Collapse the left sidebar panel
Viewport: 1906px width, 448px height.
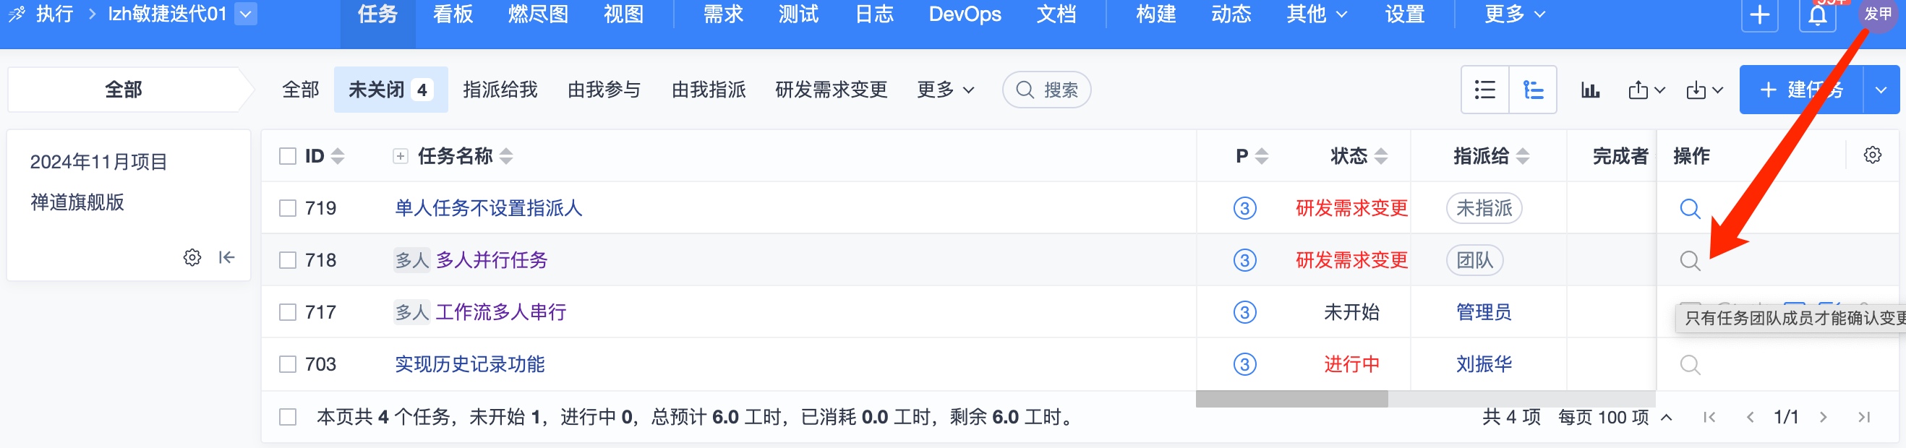pyautogui.click(x=226, y=257)
